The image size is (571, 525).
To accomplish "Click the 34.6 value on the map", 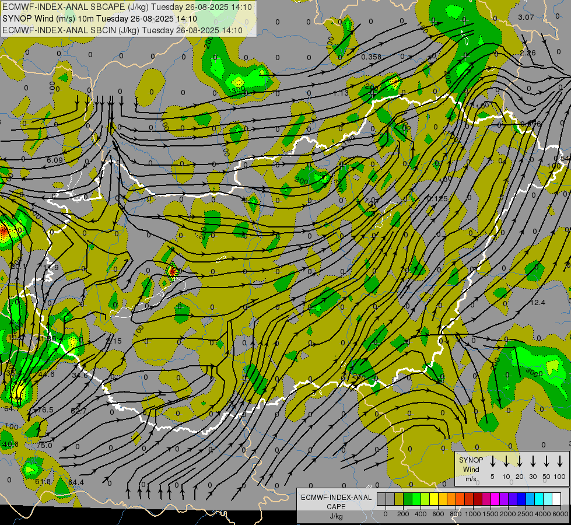I will pos(80,375).
